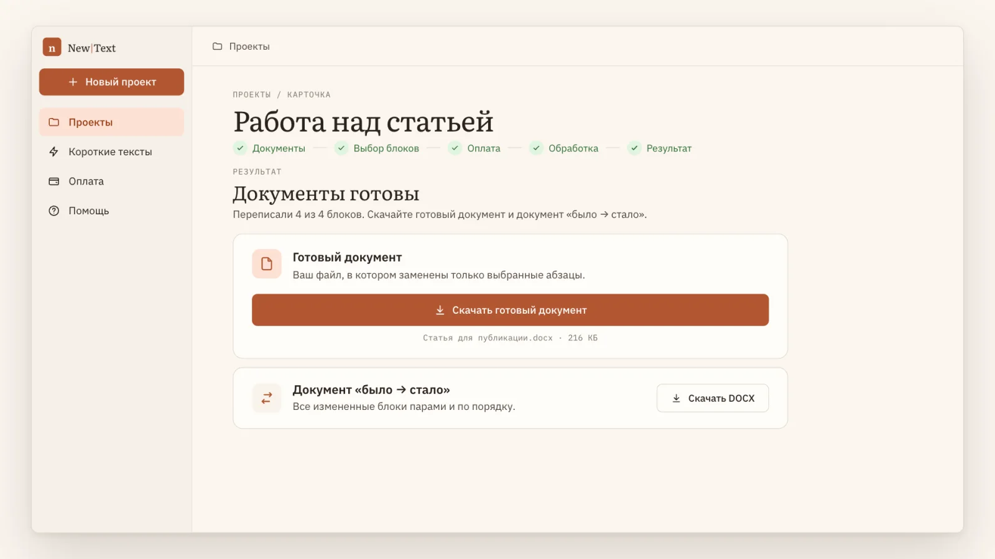
Task: Click the Документ «было → стало» title
Action: pyautogui.click(x=371, y=390)
